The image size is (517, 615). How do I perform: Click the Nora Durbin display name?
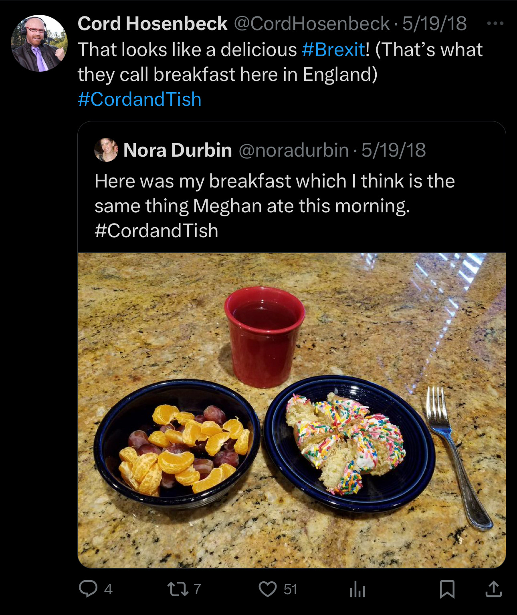(178, 150)
